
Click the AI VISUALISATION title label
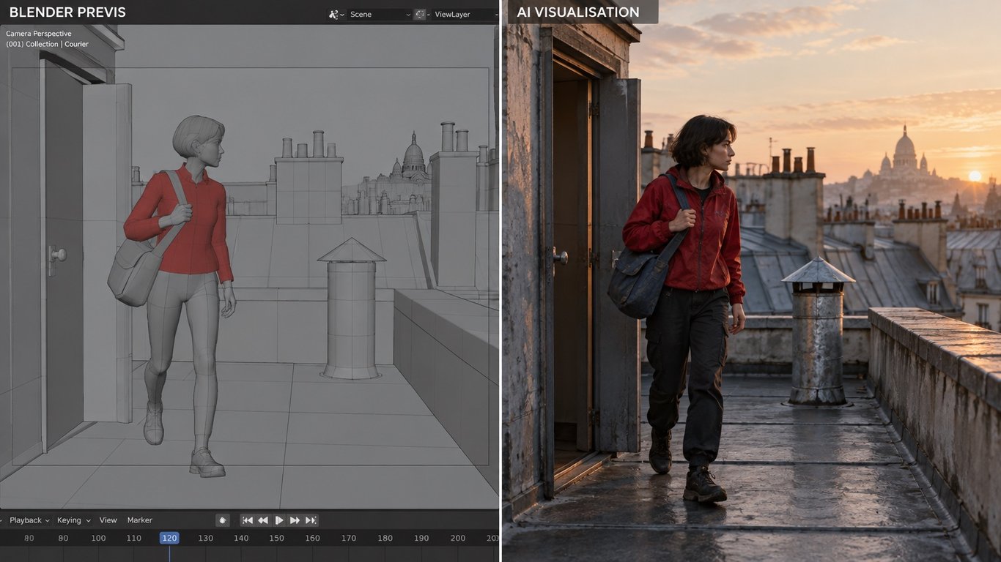(x=578, y=12)
